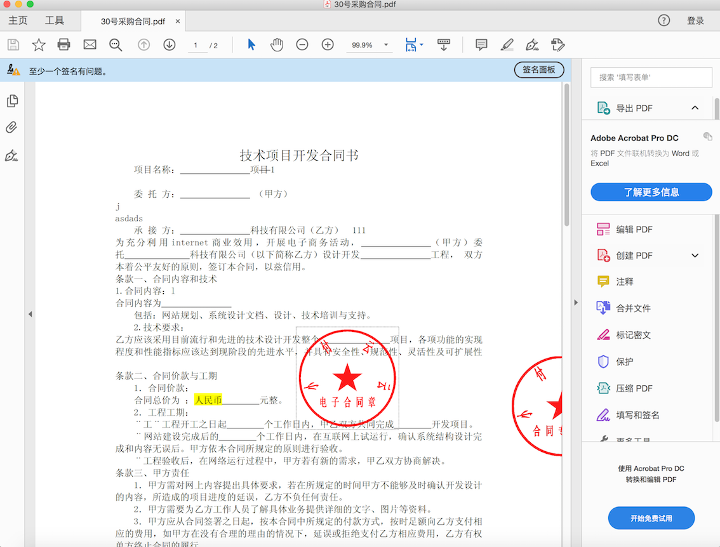Click signature warning icon in blue bar
The height and width of the screenshot is (547, 720).
pos(13,70)
